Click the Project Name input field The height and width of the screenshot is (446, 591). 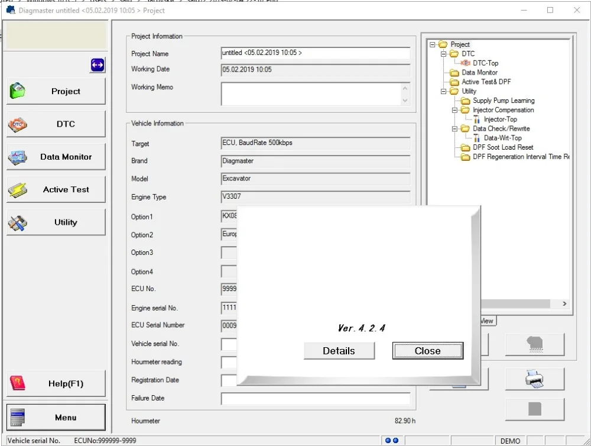(x=316, y=53)
